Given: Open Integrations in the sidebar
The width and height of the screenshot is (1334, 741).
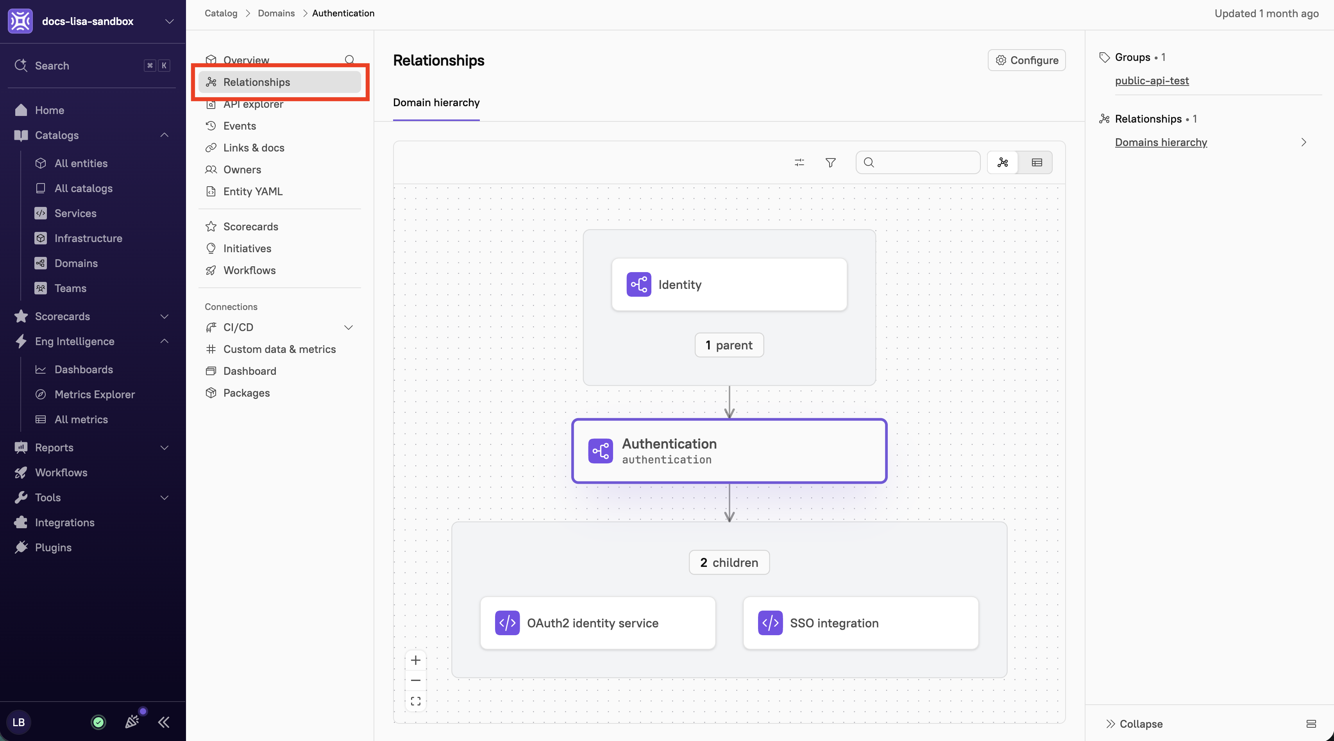Looking at the screenshot, I should pyautogui.click(x=64, y=523).
